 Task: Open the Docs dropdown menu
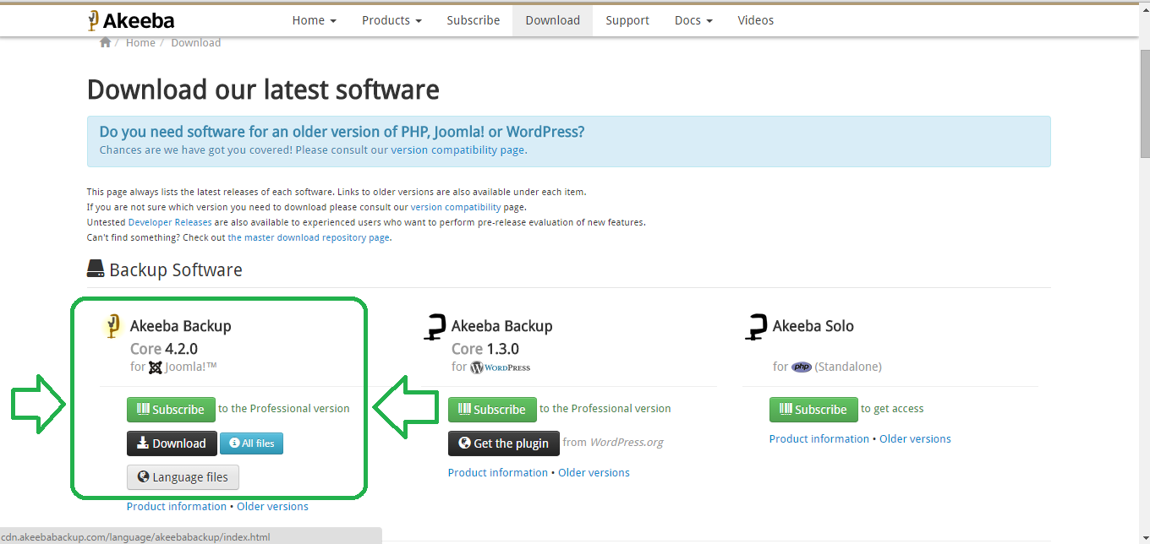693,20
